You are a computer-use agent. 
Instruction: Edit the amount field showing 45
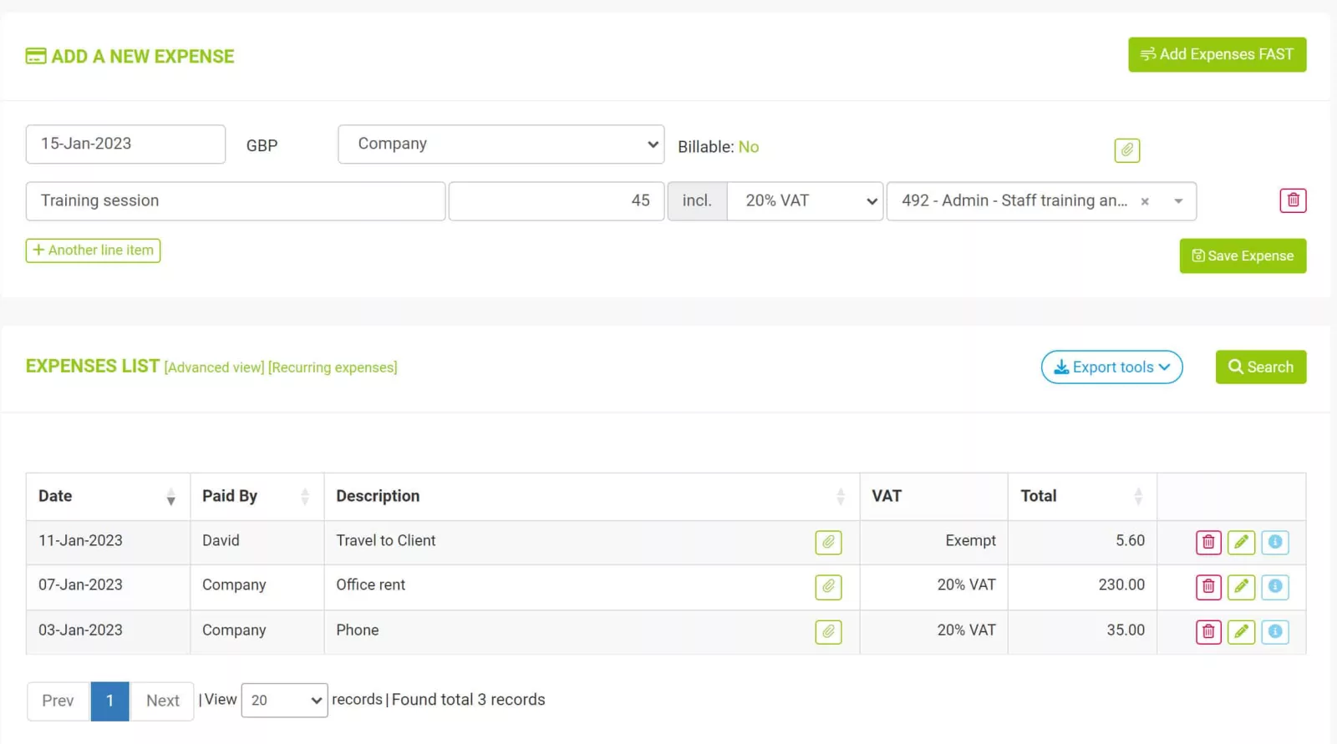click(x=557, y=200)
